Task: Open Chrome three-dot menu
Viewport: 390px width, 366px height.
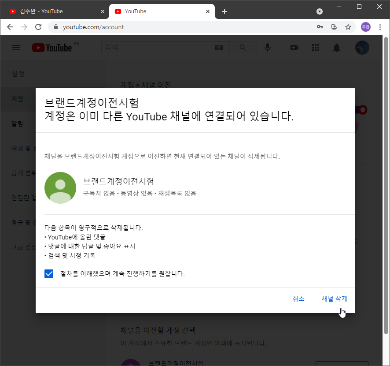Action: click(380, 27)
